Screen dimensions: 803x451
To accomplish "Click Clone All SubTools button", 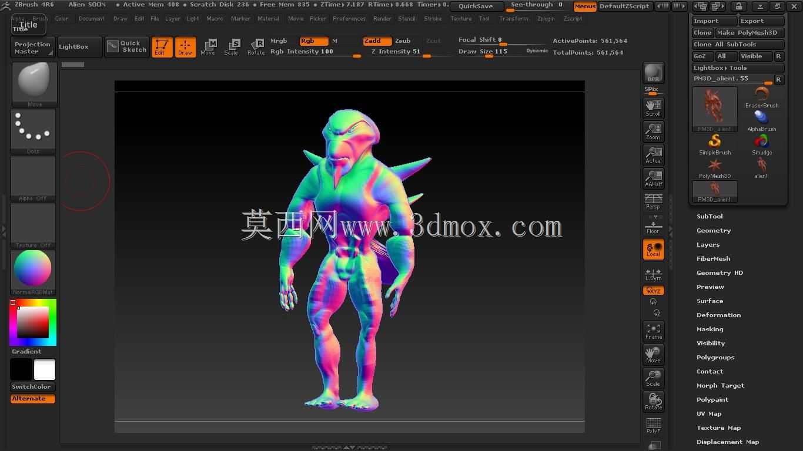I will point(738,45).
